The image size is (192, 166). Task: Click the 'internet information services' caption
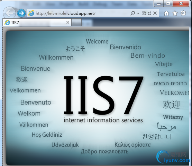coord(103,120)
